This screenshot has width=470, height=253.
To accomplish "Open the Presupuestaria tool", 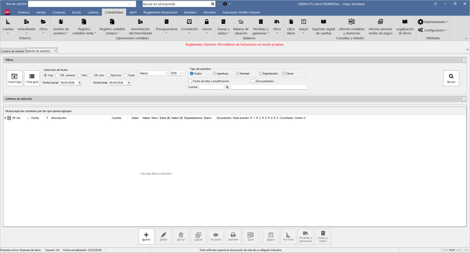I will coord(167,26).
